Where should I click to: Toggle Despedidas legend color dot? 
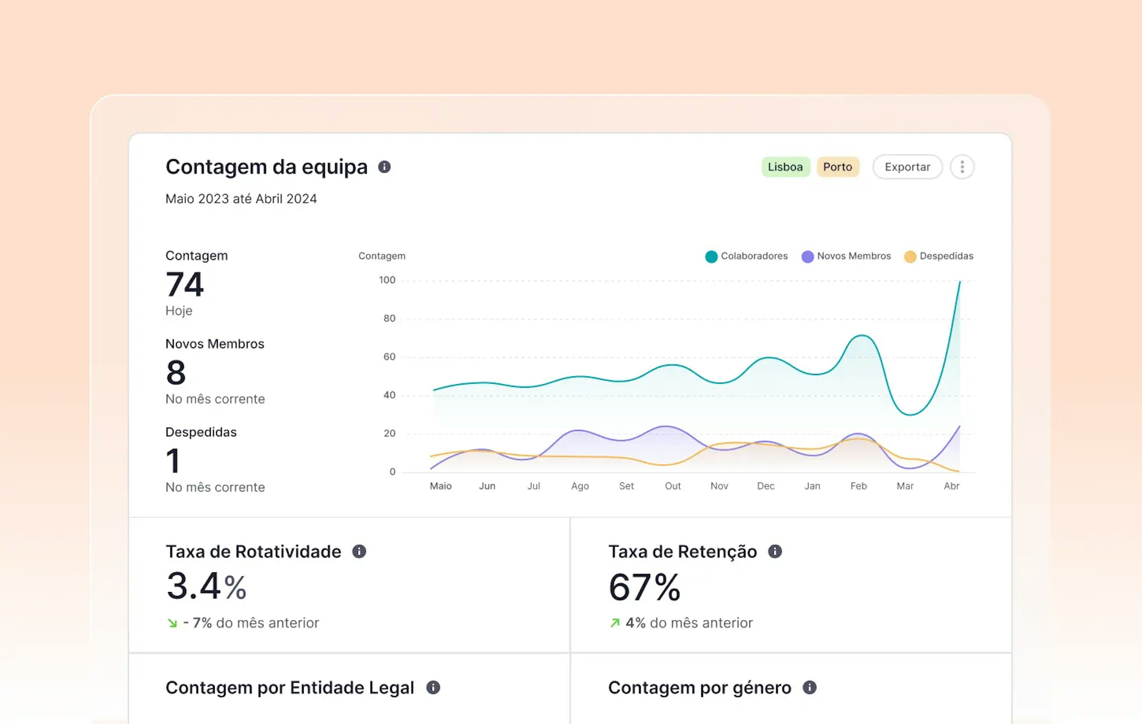coord(910,256)
